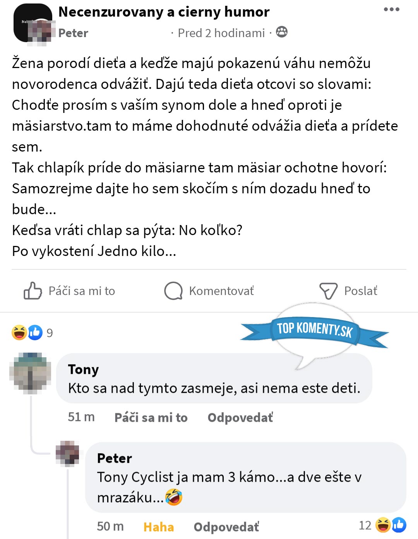Click the laughing reaction emoji under the post
This screenshot has height=539, width=418.
coord(19,333)
